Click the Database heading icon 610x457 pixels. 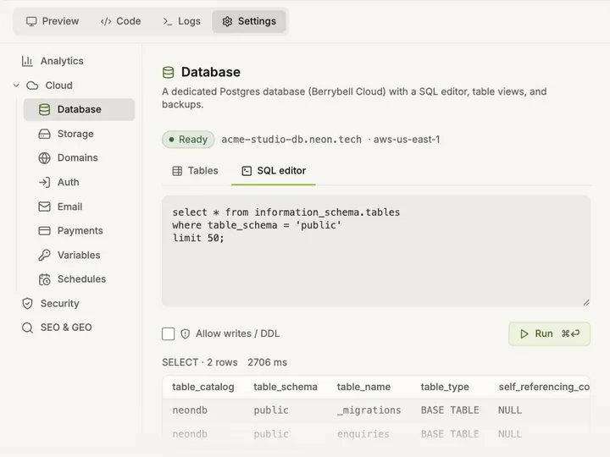(x=168, y=72)
